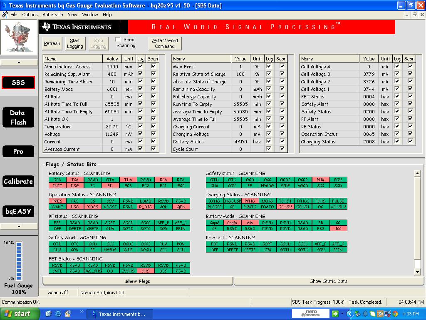The height and width of the screenshot is (320, 426).
Task: Launch Internet Explorer from quick launch
Action: coord(58,314)
